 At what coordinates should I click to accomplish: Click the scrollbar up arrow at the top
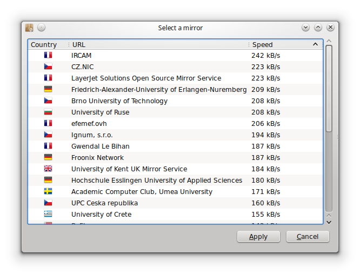[329, 41]
